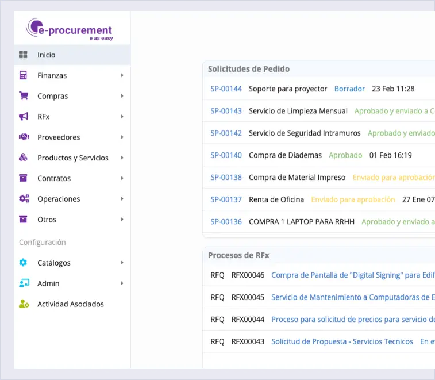
Task: Click the Productos y Servicios cubes icon
Action: (24, 158)
